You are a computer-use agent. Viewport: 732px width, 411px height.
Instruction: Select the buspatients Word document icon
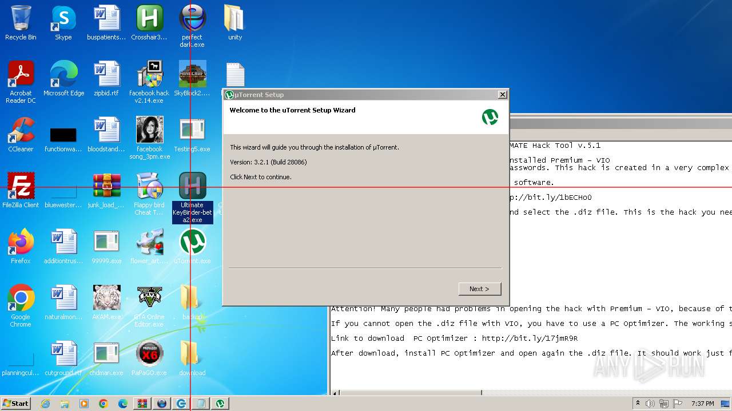pyautogui.click(x=106, y=23)
